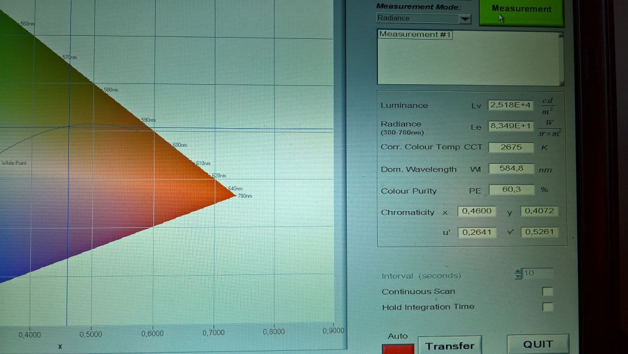Viewport: 628px width, 354px height.
Task: Click the Interval seconds value field
Action: pyautogui.click(x=537, y=274)
